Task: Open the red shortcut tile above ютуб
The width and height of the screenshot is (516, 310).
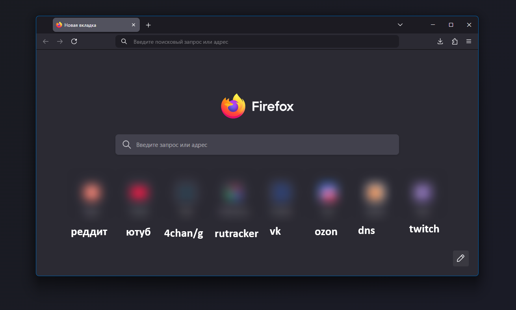Action: (x=139, y=193)
